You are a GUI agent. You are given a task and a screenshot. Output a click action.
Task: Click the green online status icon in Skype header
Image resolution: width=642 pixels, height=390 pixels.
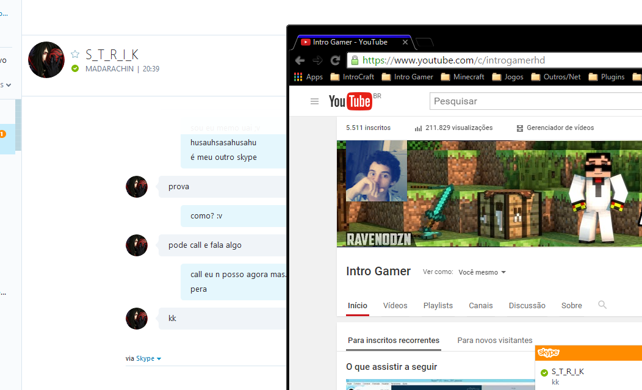click(x=75, y=68)
